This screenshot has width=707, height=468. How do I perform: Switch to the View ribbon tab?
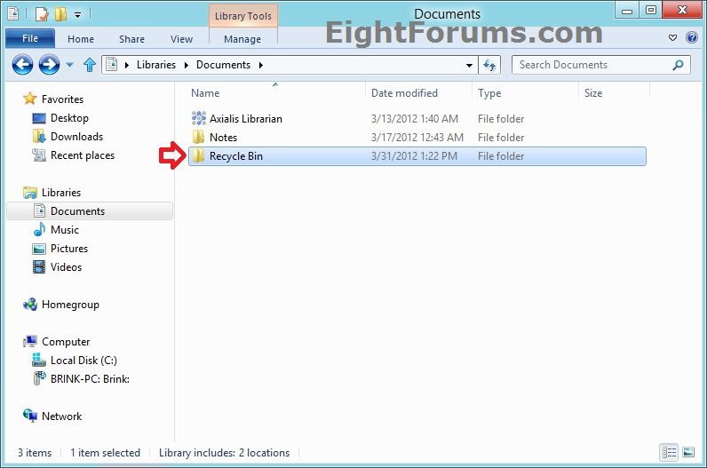point(182,39)
